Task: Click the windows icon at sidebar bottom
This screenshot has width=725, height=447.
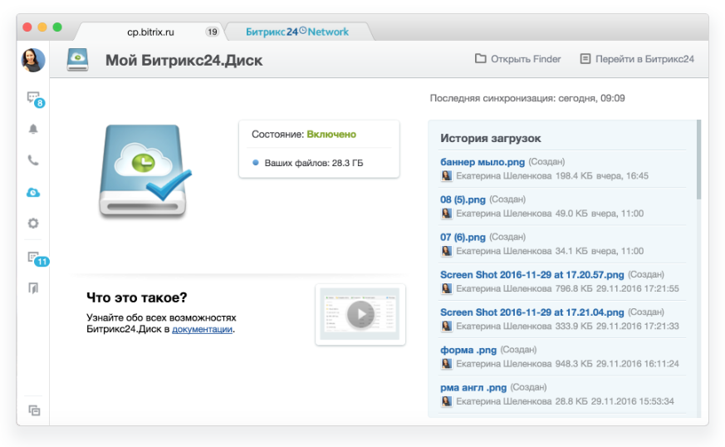Action: click(34, 410)
